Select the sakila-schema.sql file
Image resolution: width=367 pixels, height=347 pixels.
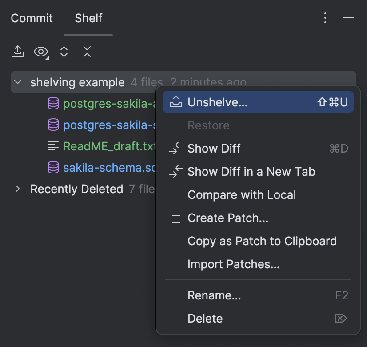(109, 168)
